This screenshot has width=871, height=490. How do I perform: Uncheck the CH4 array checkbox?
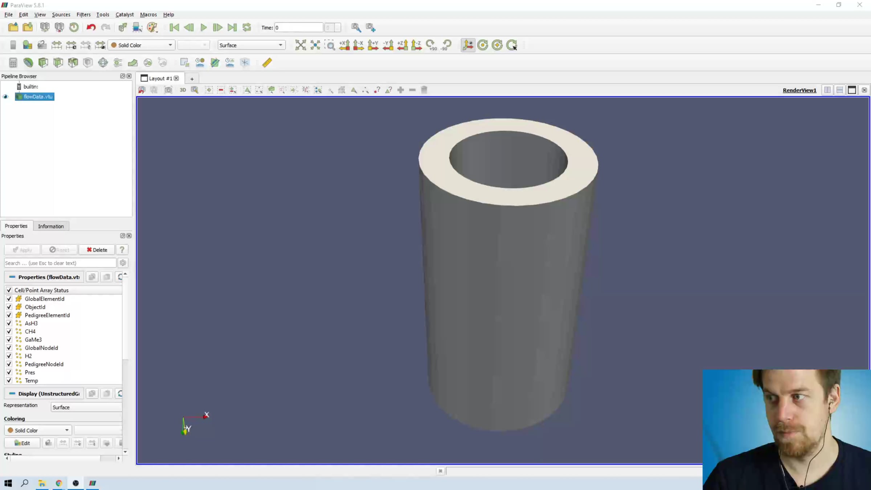click(x=9, y=331)
